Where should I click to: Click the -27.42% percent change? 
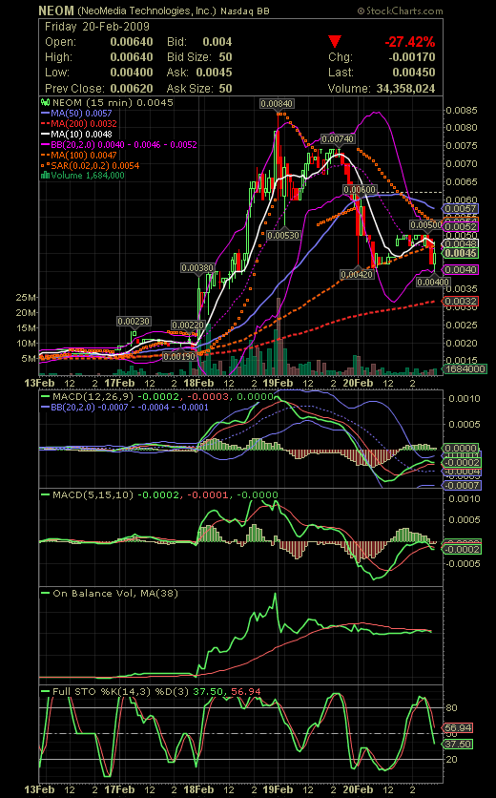click(x=410, y=42)
